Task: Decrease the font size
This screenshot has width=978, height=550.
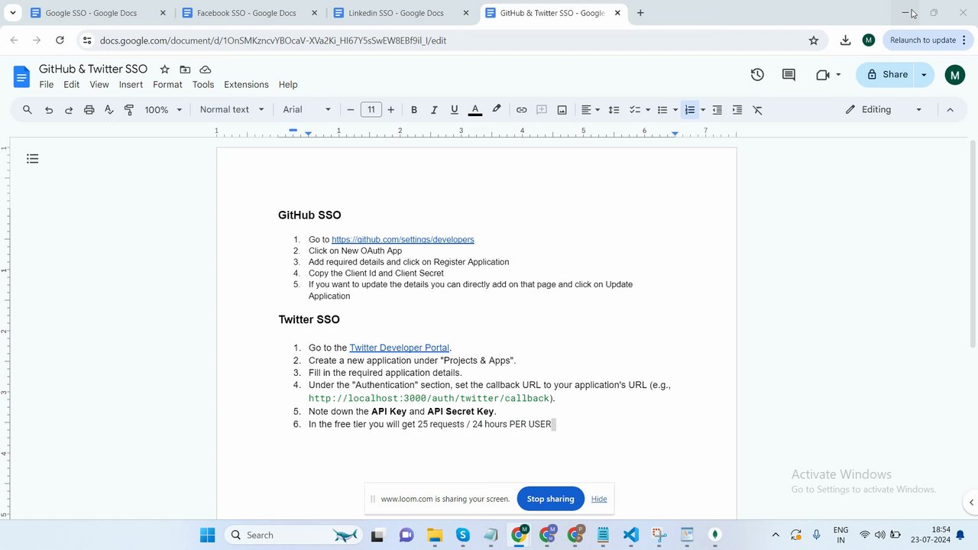Action: point(351,110)
